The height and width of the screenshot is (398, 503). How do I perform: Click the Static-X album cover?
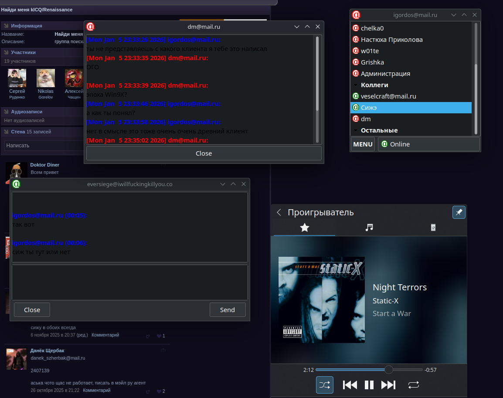321,300
